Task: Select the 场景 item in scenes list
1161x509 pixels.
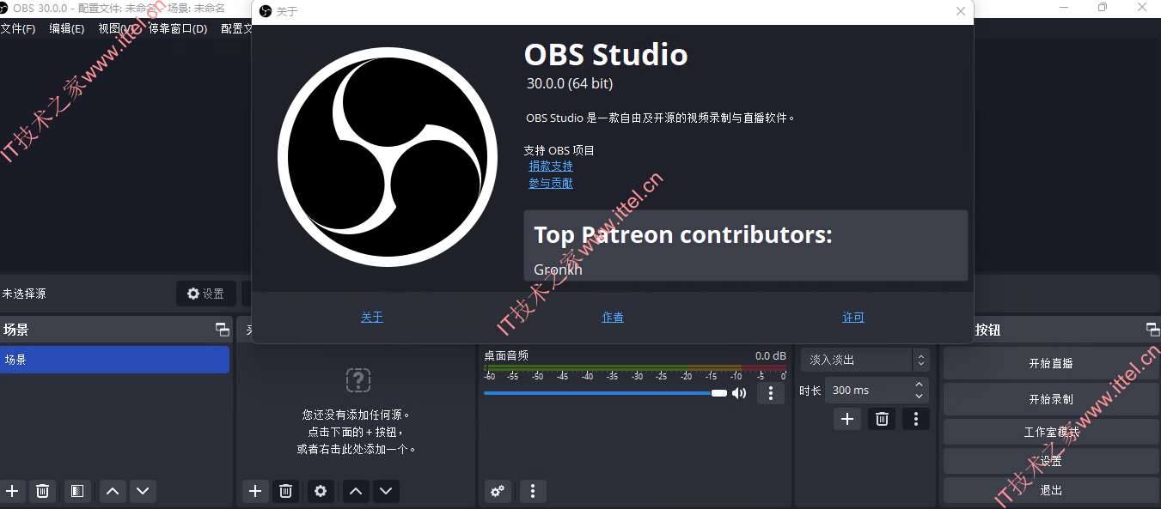Action: click(x=114, y=360)
